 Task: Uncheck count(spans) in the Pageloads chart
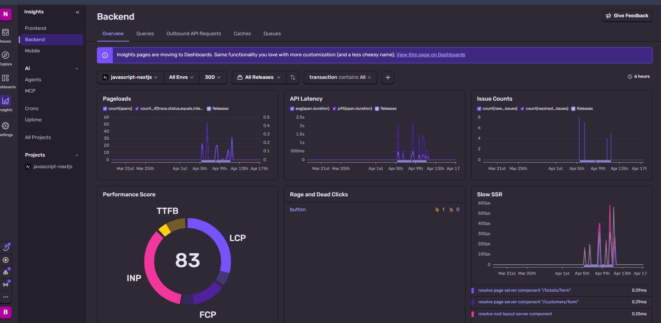tap(105, 108)
